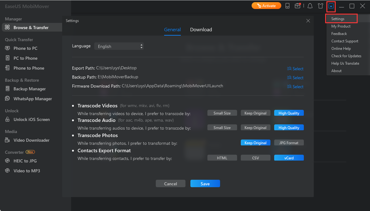Choose Small Size for Transcode Videos
The image size is (370, 211).
pyautogui.click(x=222, y=113)
